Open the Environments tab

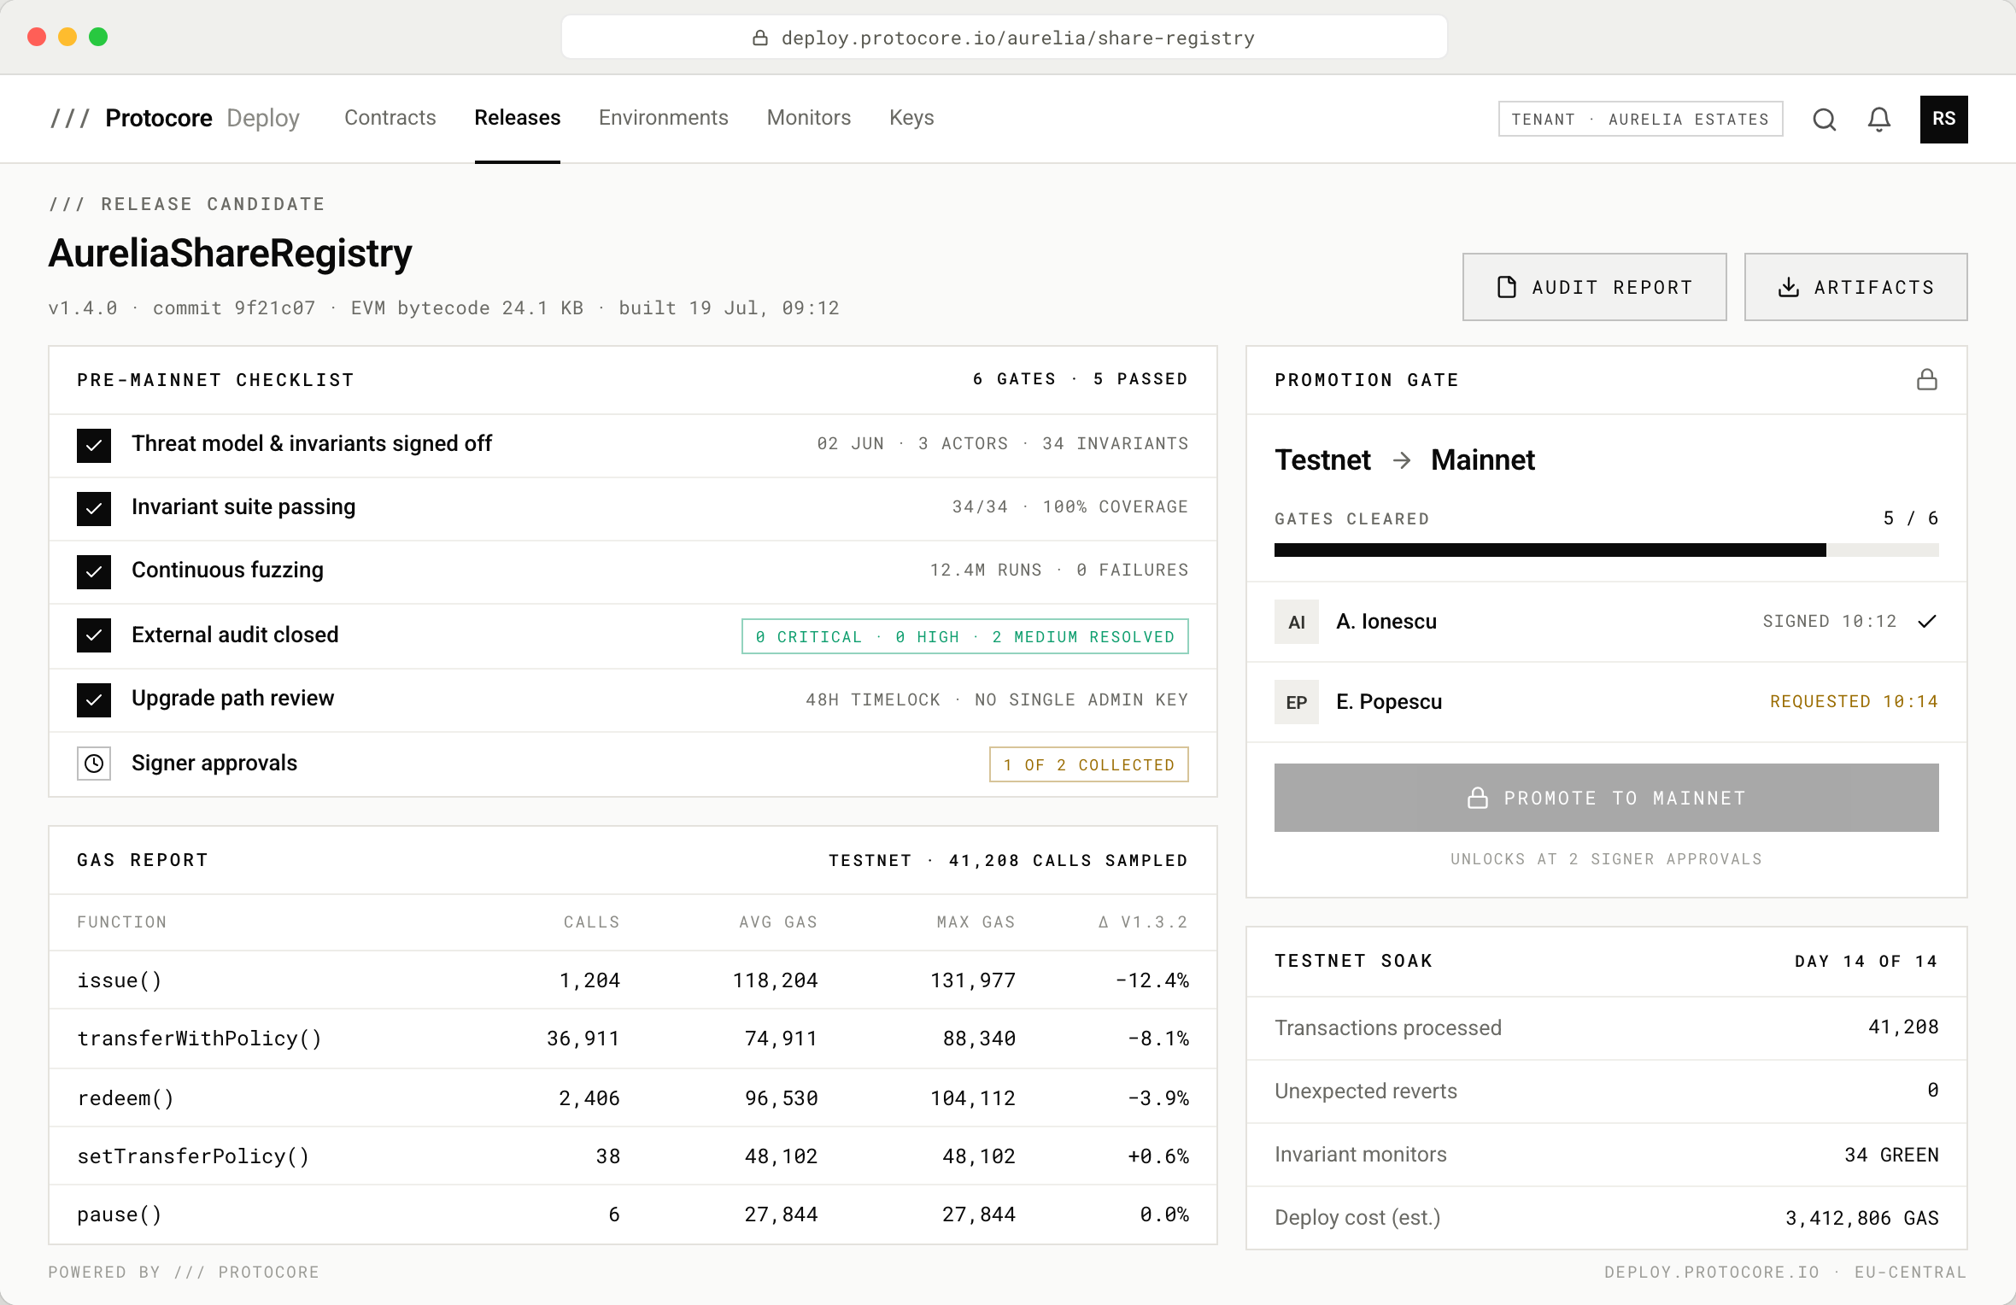(663, 118)
